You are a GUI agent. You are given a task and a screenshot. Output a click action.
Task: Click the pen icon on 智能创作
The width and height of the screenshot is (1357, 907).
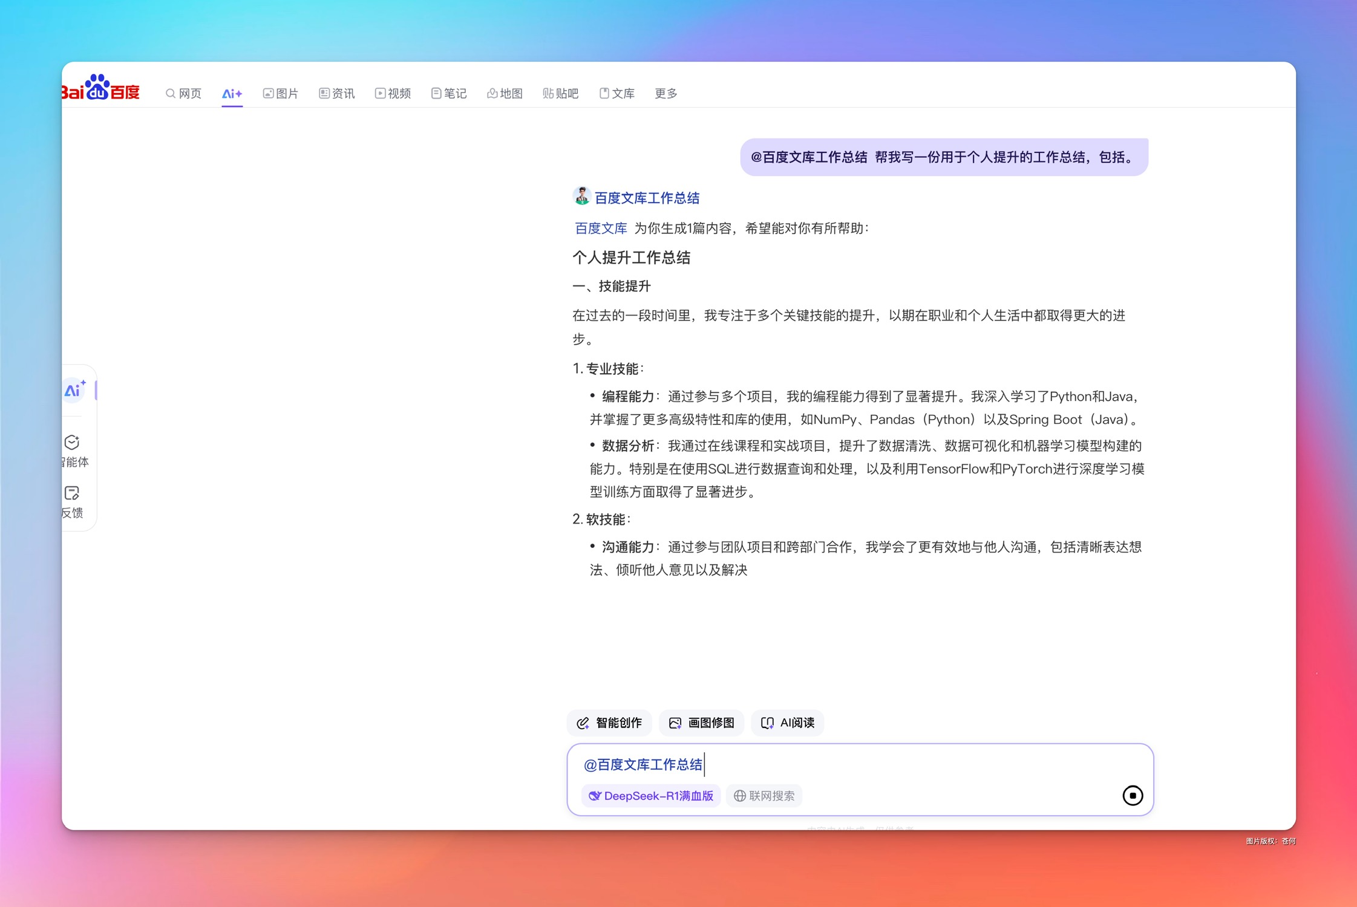coord(583,723)
